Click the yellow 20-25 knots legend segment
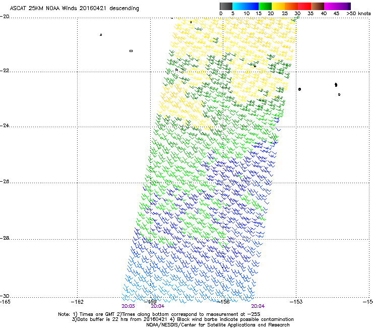Image resolution: width=373 pixels, height=328 pixels. (278, 6)
